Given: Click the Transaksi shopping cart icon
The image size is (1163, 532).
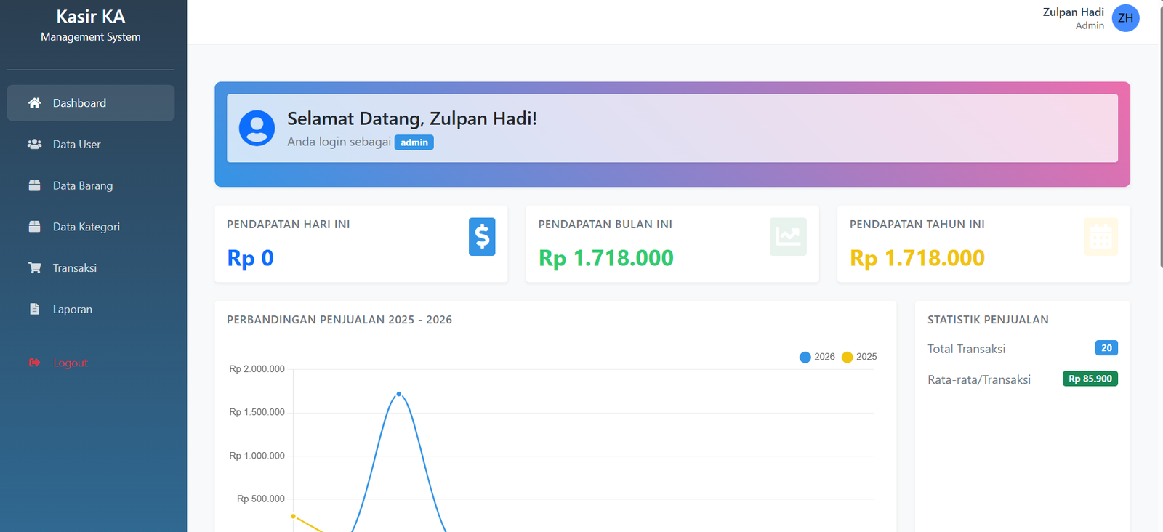Looking at the screenshot, I should [34, 268].
